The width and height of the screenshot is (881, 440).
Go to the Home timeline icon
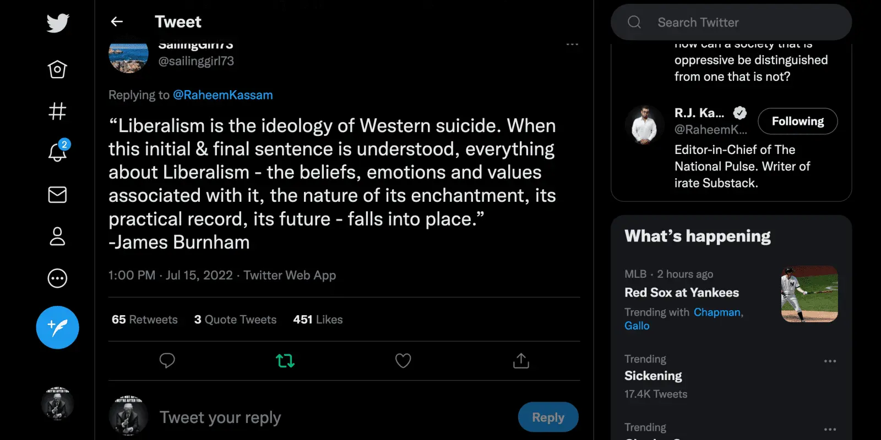pyautogui.click(x=57, y=69)
